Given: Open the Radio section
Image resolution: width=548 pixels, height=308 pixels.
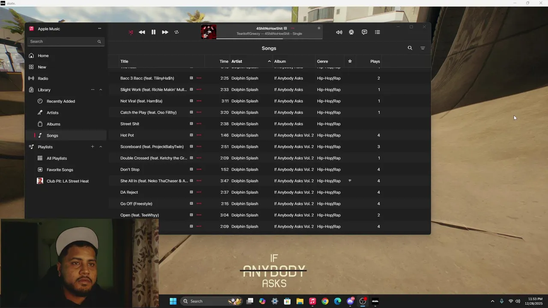Looking at the screenshot, I should click(43, 79).
